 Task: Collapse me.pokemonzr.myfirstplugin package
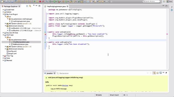8,19
